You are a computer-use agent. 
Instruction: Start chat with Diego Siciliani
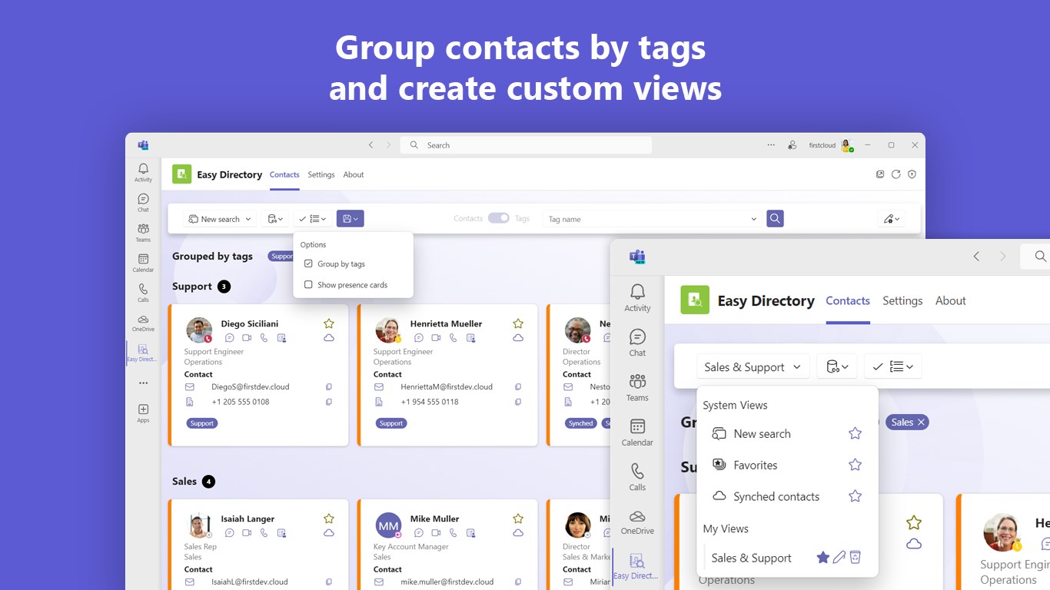(230, 338)
